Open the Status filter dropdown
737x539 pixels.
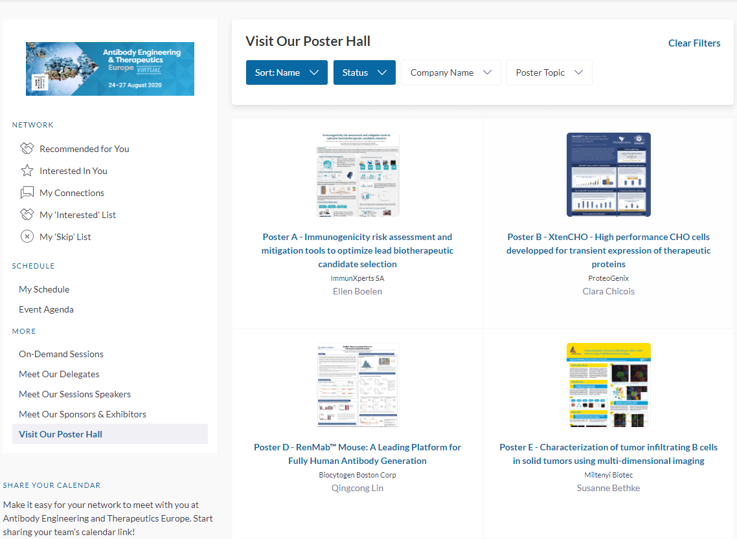tap(364, 72)
